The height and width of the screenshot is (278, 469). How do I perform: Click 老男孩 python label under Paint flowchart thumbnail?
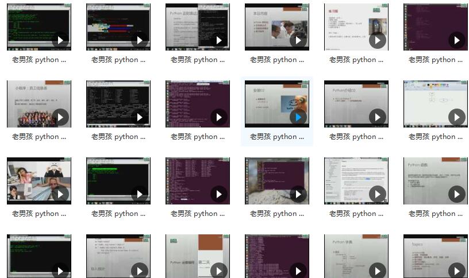coord(436,137)
